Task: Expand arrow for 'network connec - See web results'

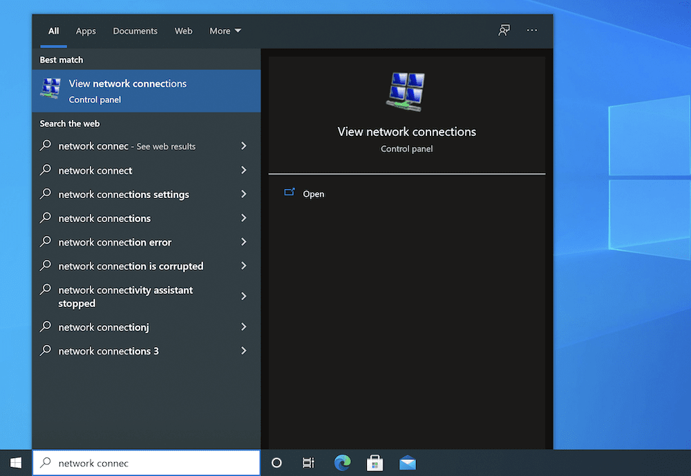Action: click(x=244, y=146)
